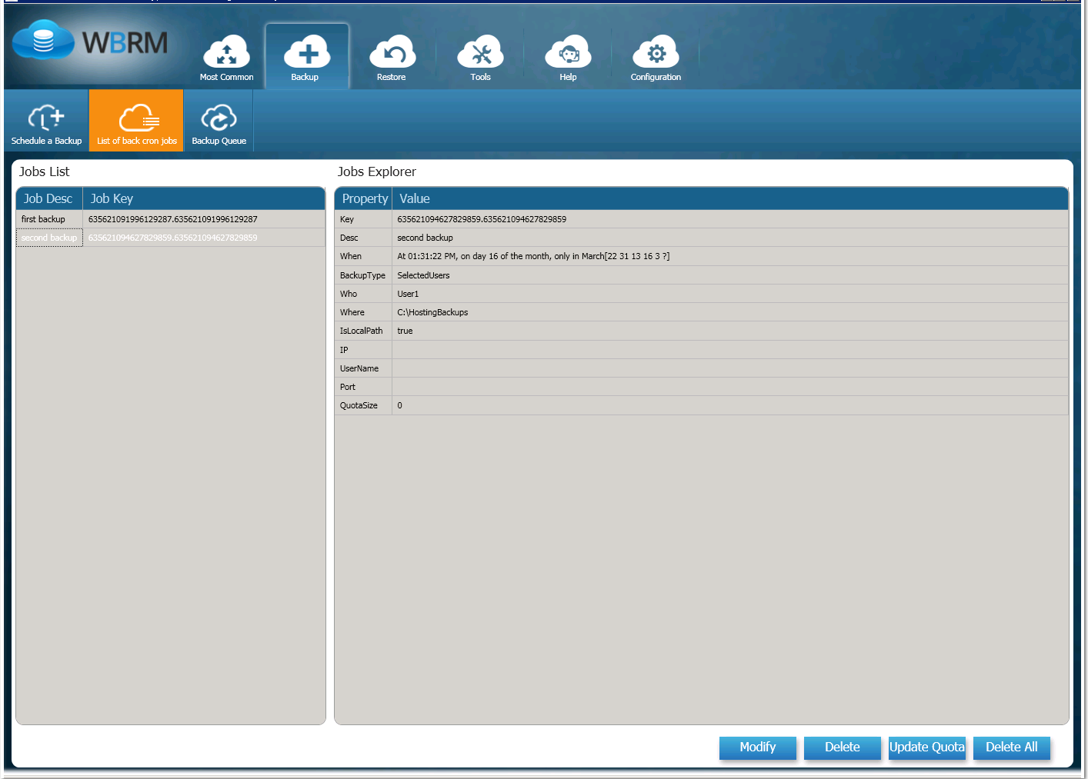The width and height of the screenshot is (1088, 779).
Task: Click the 'SelectedUsers' value
Action: (423, 275)
